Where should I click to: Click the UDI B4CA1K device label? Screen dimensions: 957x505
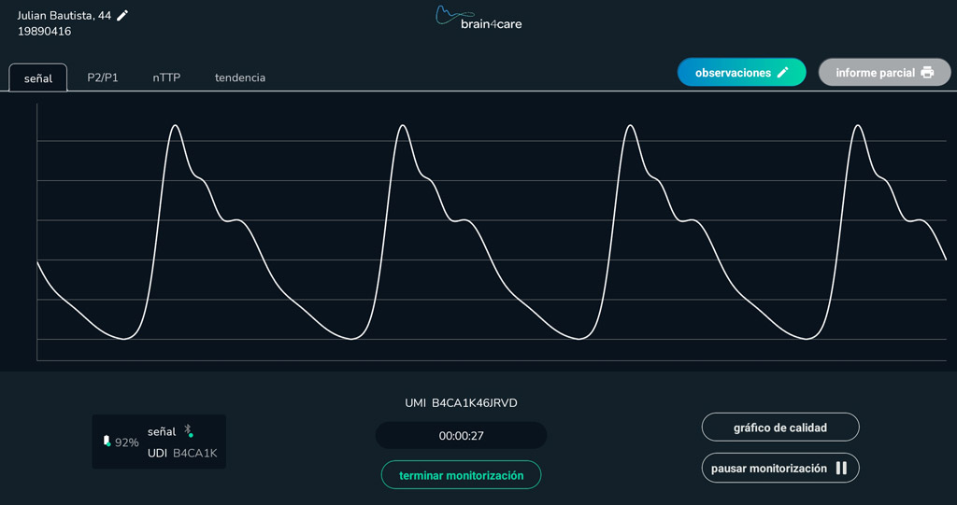point(182,454)
